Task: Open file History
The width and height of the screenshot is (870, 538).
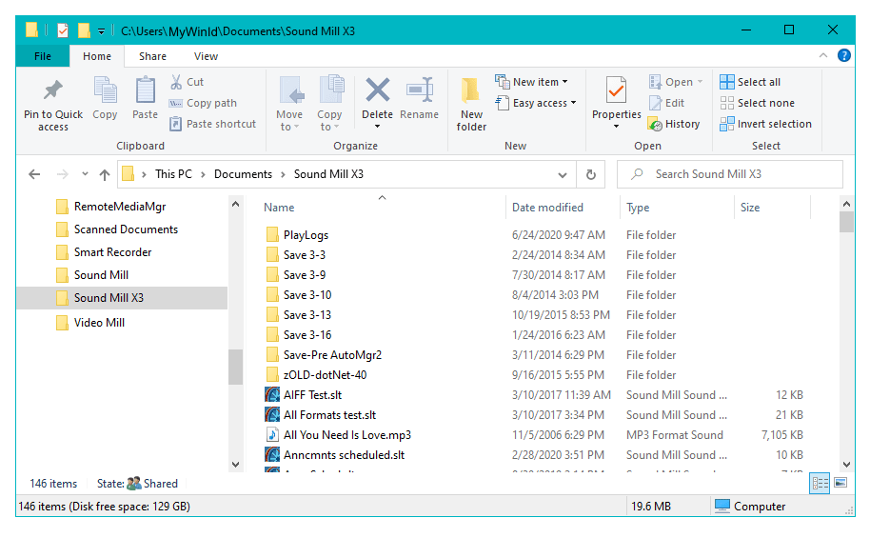Action: 674,124
